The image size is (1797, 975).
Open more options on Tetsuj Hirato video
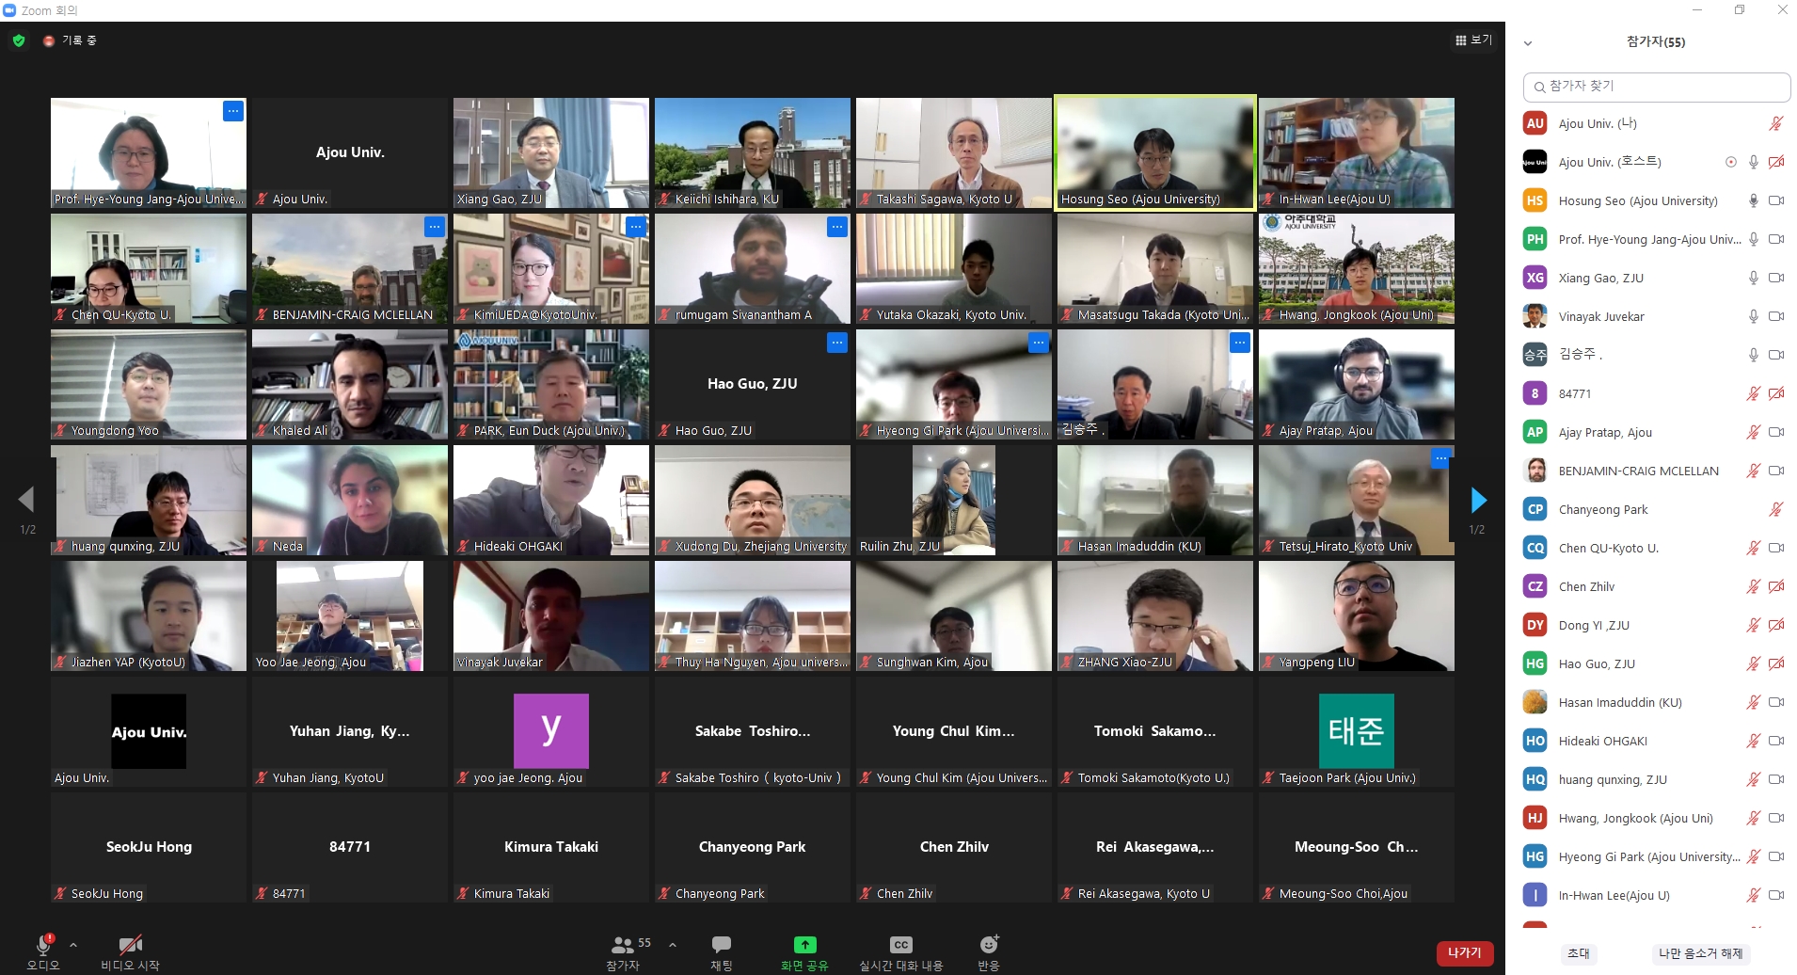[x=1440, y=458]
